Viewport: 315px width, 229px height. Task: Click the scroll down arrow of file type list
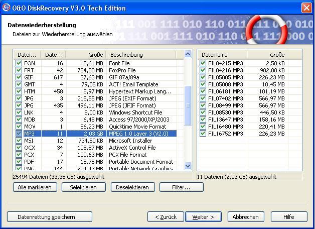[188, 166]
